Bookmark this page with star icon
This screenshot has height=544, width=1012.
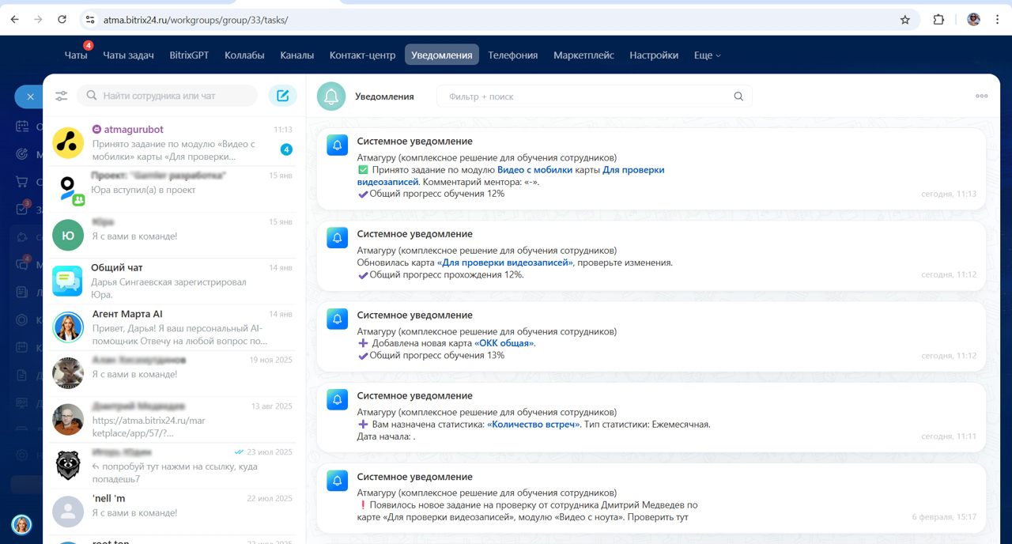[905, 20]
